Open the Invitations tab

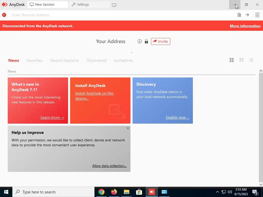click(x=123, y=60)
